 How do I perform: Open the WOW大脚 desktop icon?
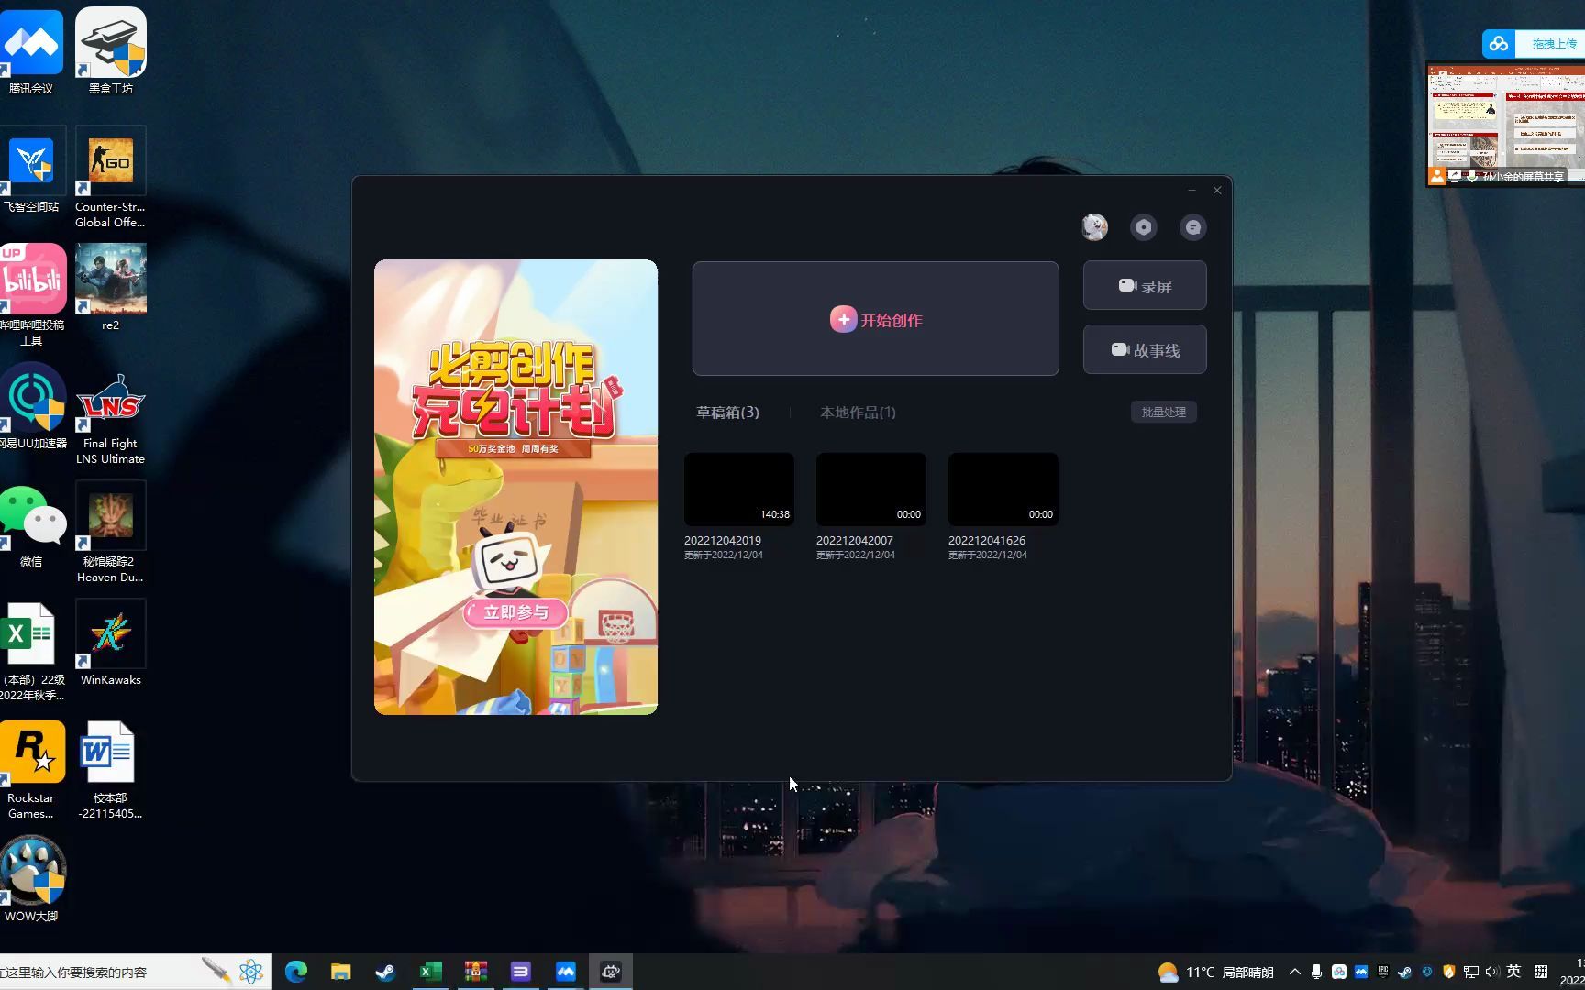tap(32, 880)
